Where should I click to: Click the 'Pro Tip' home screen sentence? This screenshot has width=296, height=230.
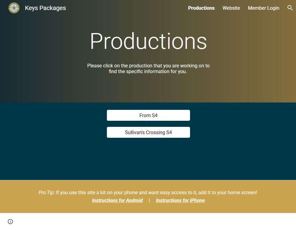148,193
